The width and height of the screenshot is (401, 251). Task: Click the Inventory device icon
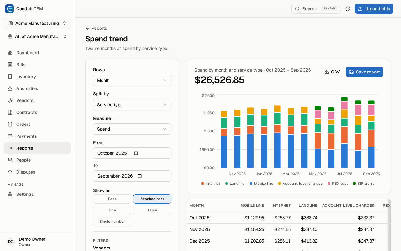tap(10, 77)
